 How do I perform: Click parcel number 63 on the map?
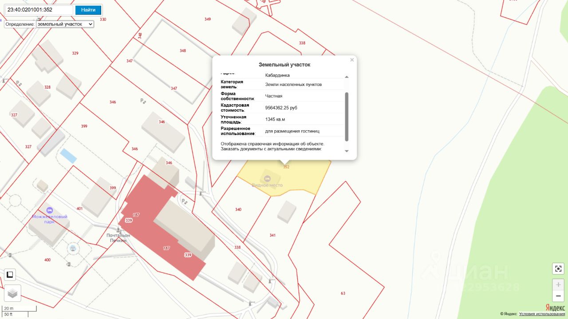point(343,293)
